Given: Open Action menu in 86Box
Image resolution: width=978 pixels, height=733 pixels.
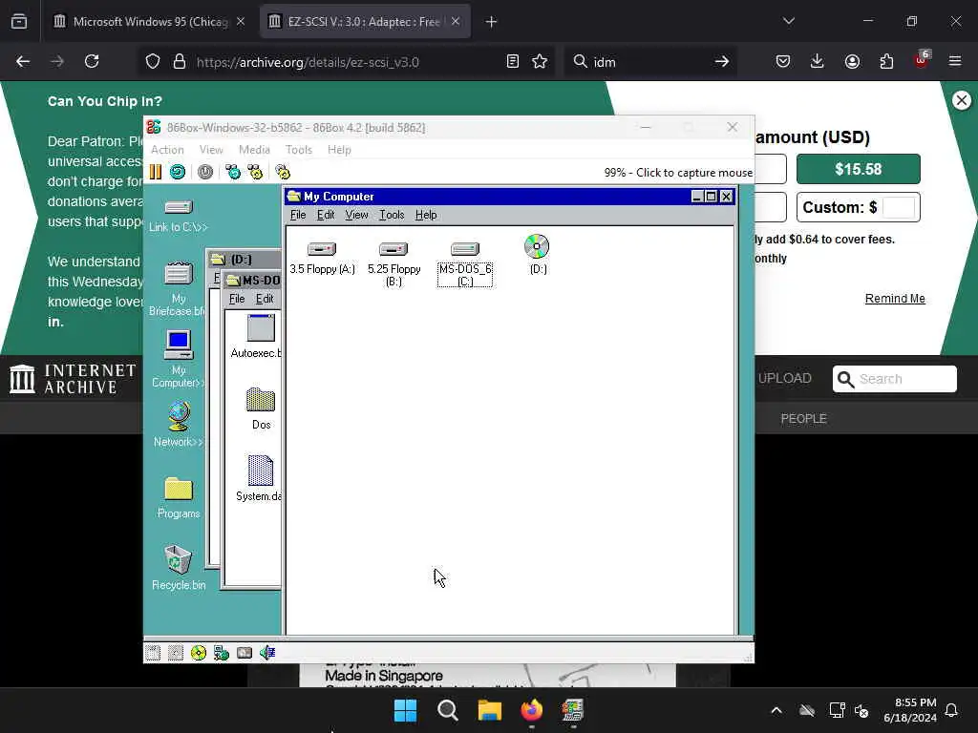Looking at the screenshot, I should (x=167, y=150).
